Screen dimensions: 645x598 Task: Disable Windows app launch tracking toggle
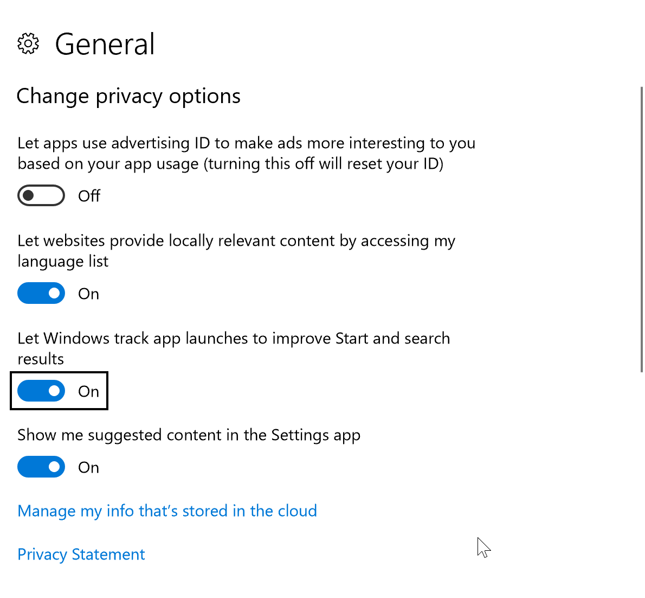click(x=41, y=391)
